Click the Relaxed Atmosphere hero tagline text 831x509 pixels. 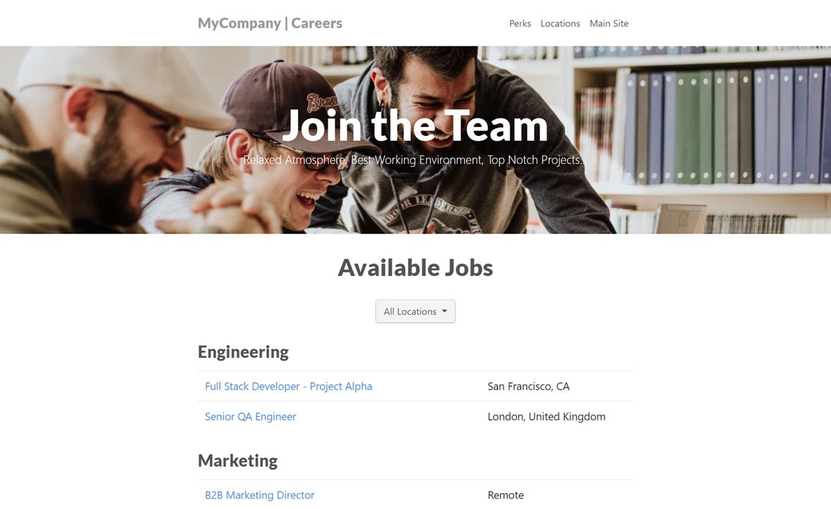click(x=415, y=160)
